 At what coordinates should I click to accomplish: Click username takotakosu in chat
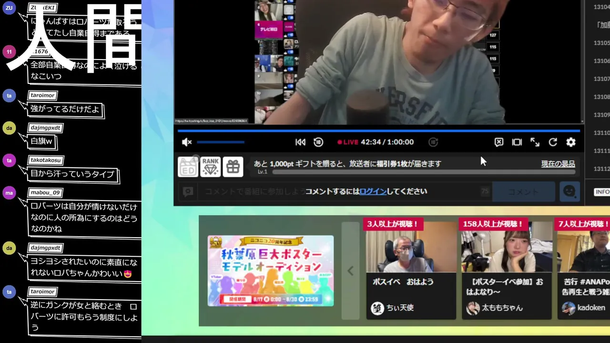click(x=46, y=160)
